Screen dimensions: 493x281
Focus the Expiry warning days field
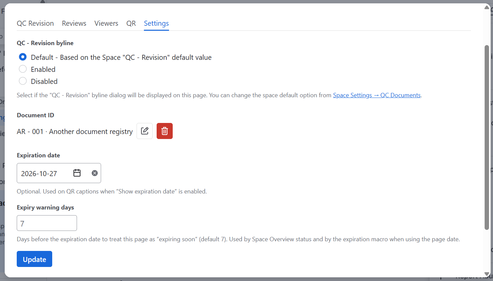47,223
